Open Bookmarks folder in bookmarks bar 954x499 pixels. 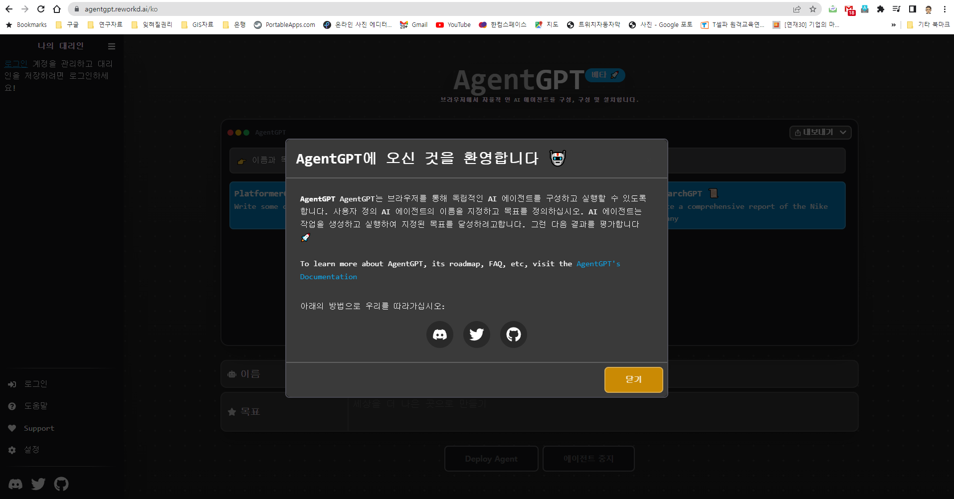tap(26, 25)
